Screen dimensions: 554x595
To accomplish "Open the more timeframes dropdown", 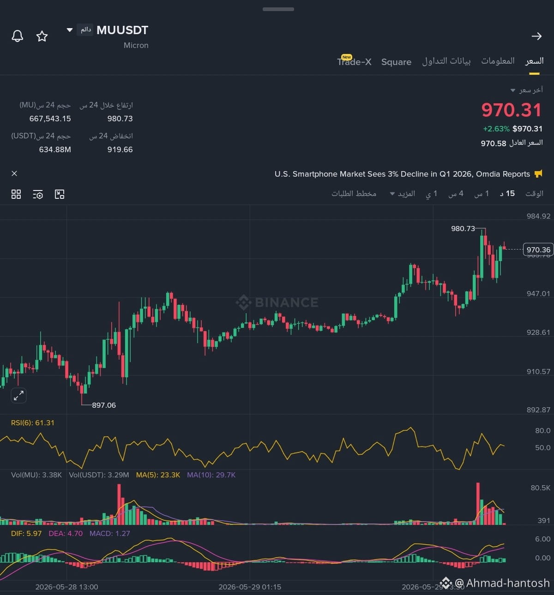I will (402, 194).
